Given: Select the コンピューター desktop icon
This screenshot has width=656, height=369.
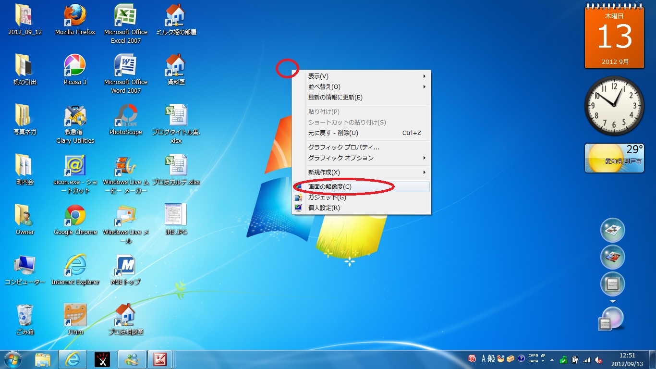Looking at the screenshot, I should coord(25,270).
